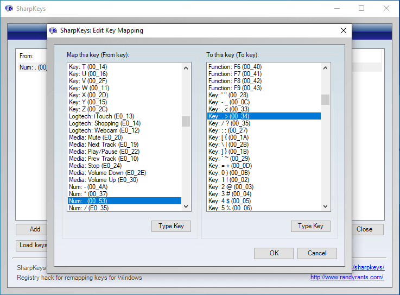Select 'Num: * (00_37)' in From list
Image resolution: width=400 pixels, height=295 pixels.
pos(125,194)
